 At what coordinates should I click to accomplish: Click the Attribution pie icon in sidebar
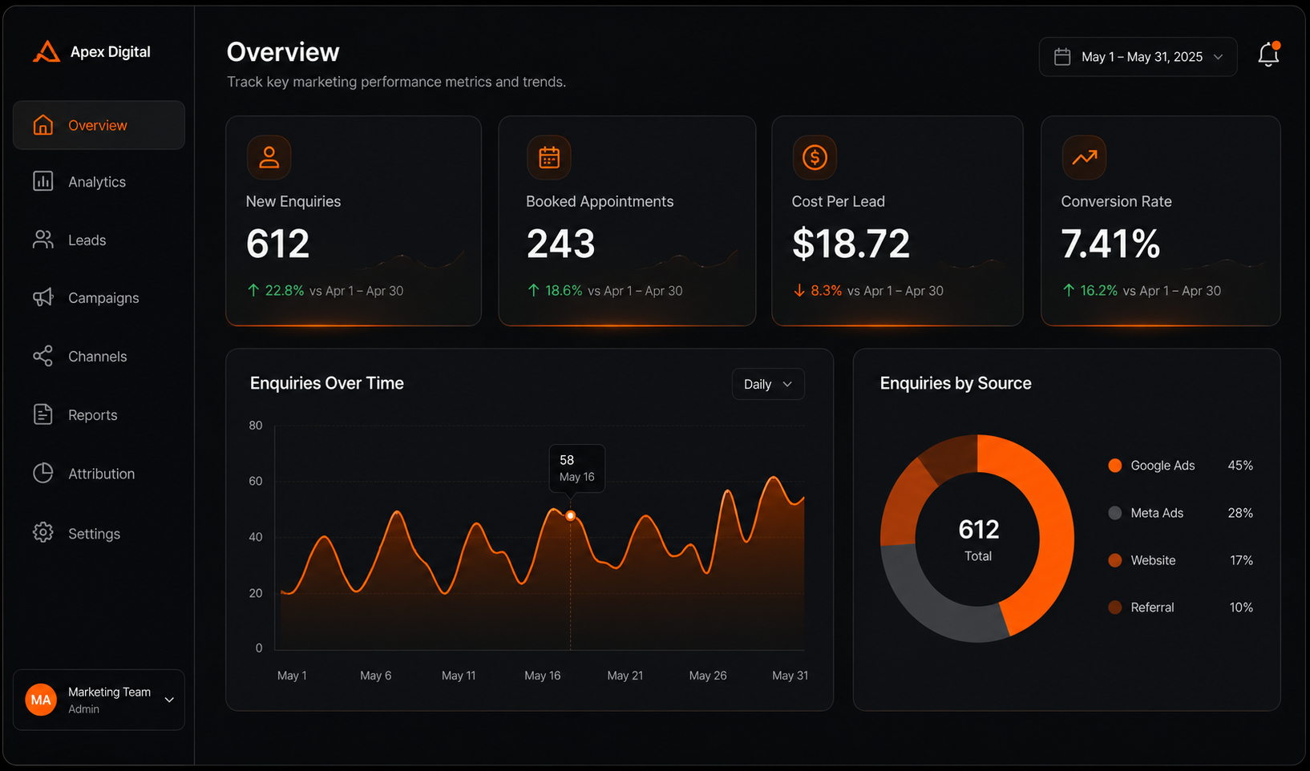point(43,473)
